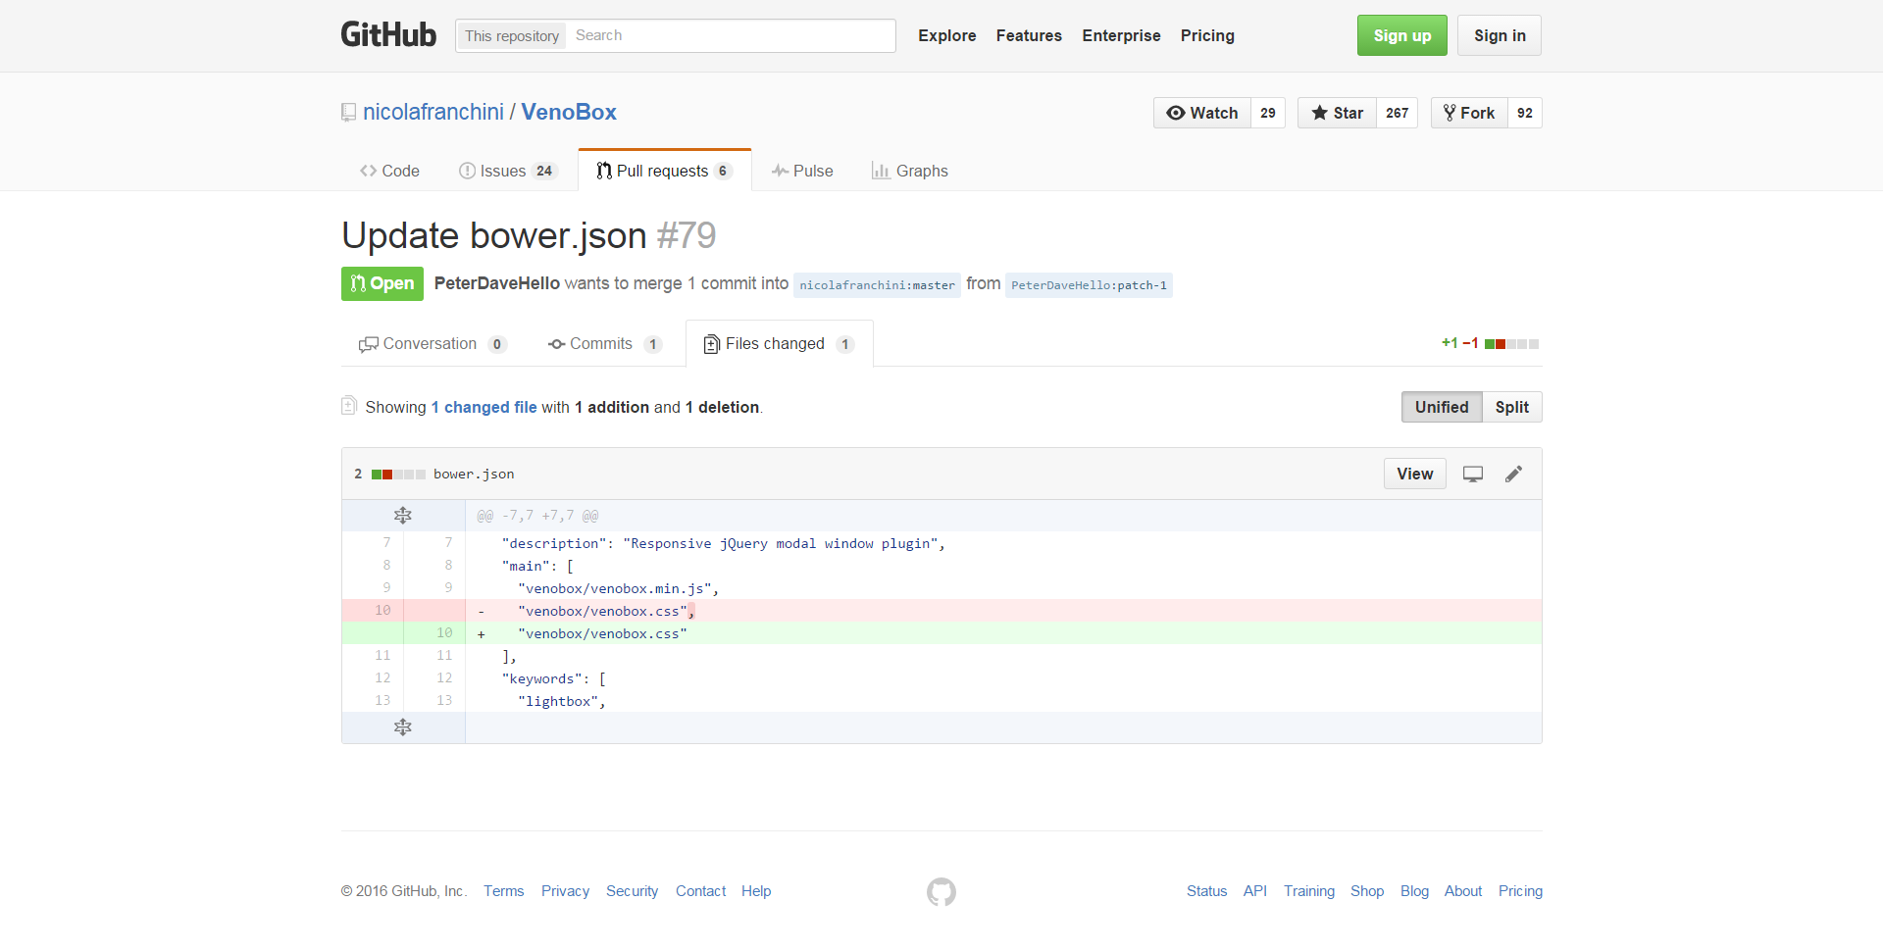1883x951 pixels.
Task: Click the GitHub Octocat mark in the footer
Action: tap(941, 891)
